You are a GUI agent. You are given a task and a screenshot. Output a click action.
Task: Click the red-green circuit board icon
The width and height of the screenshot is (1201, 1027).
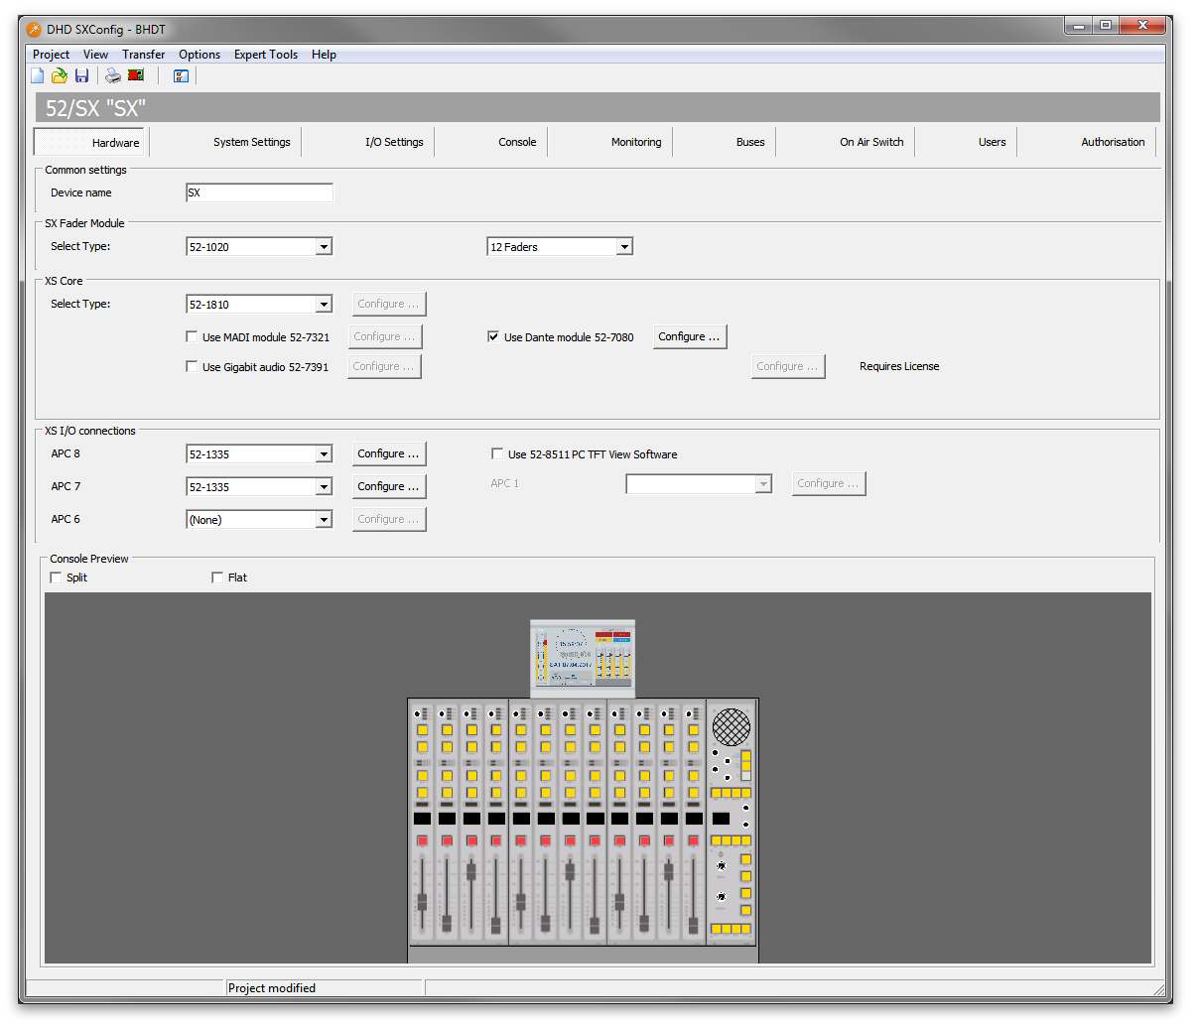click(x=136, y=75)
